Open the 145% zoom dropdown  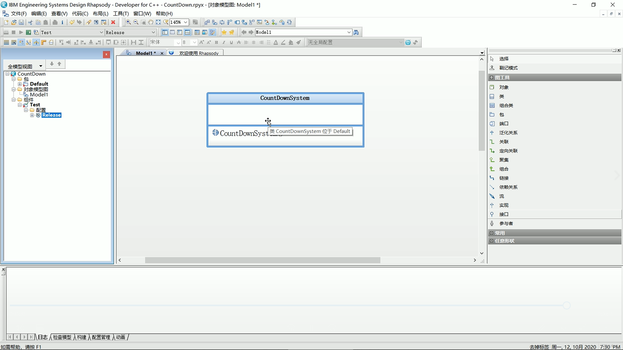tap(186, 22)
